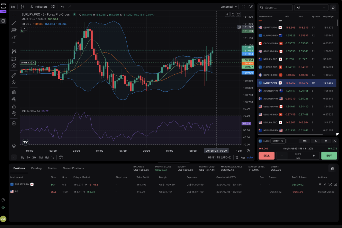Screen dimensions: 342x228
Task: Select the brush drawing tool
Action: tap(14, 37)
